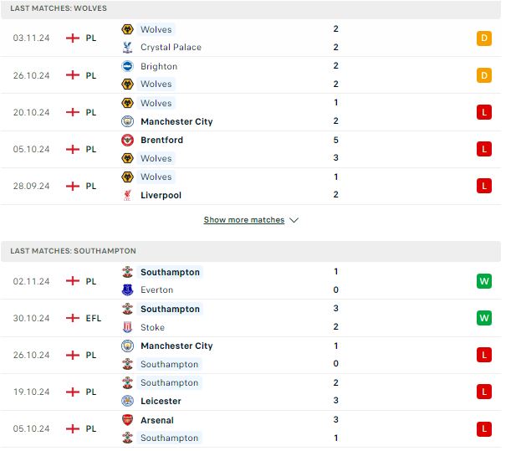Click win badge for Southampton vs Stoke

click(x=484, y=318)
